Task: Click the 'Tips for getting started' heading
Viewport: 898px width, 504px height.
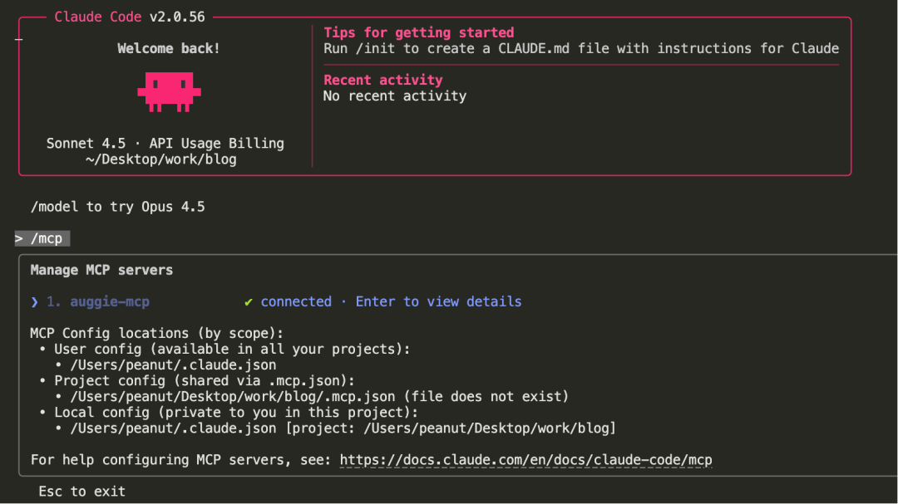Action: (418, 32)
